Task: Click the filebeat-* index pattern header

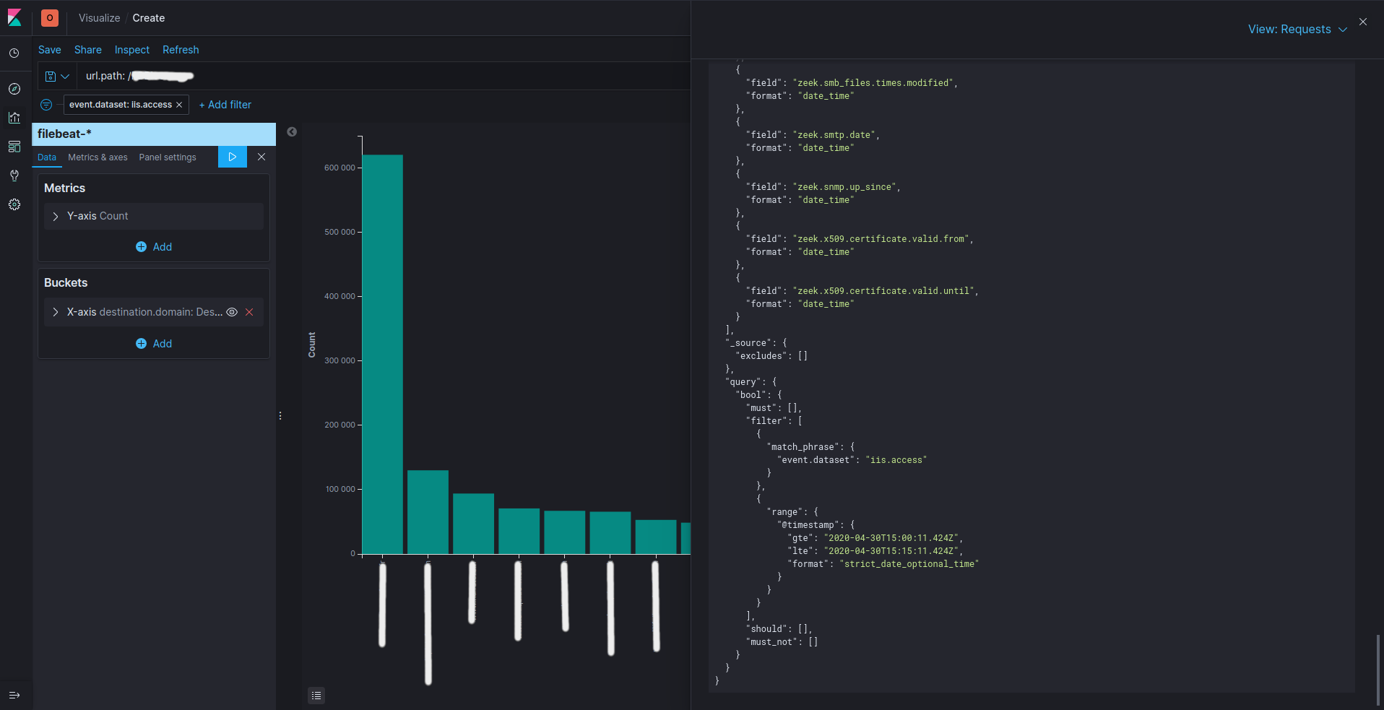Action: [x=154, y=134]
